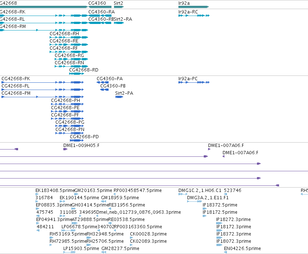The image size is (308, 254).
Task: Select the Ir92a gene feature bar
Action: (194, 7)
